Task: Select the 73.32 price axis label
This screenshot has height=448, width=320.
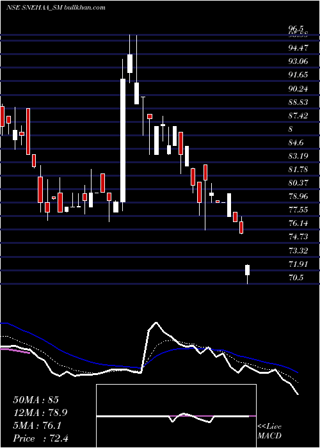Action: 298,251
